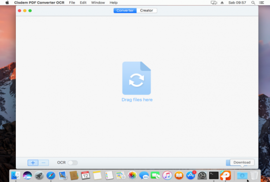Open the Downloads folder in the Dock

pyautogui.click(x=242, y=175)
